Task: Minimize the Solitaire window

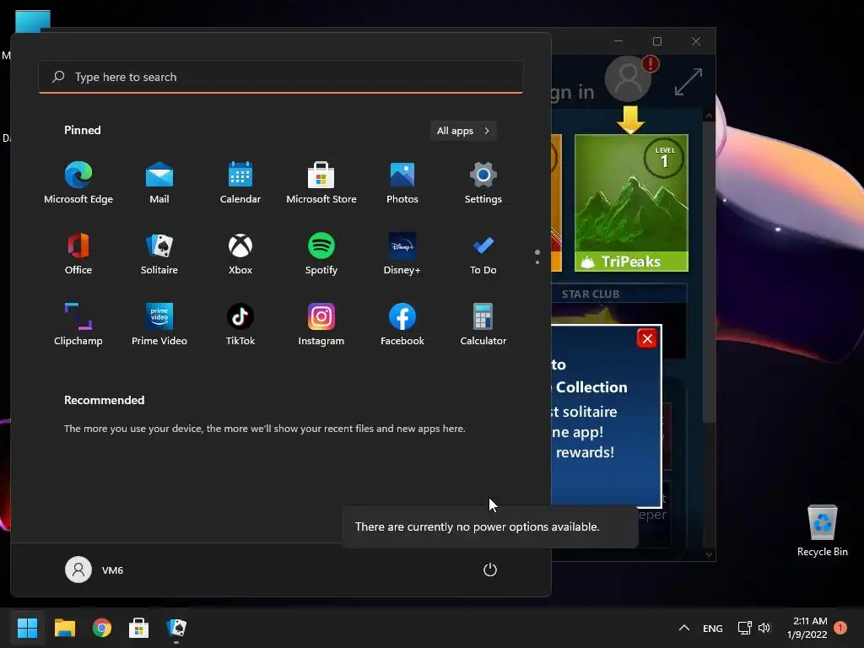Action: click(618, 41)
